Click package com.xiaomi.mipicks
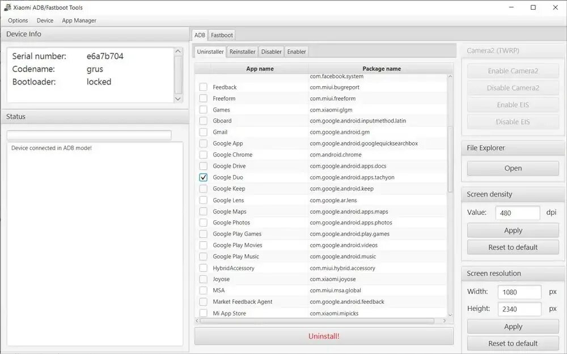This screenshot has height=354, width=567. [x=334, y=313]
